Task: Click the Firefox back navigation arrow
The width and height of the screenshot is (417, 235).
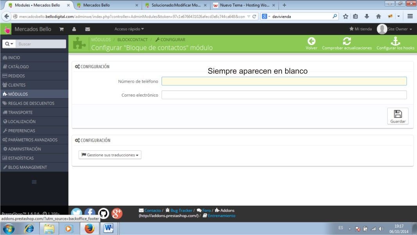Action: click(7, 16)
